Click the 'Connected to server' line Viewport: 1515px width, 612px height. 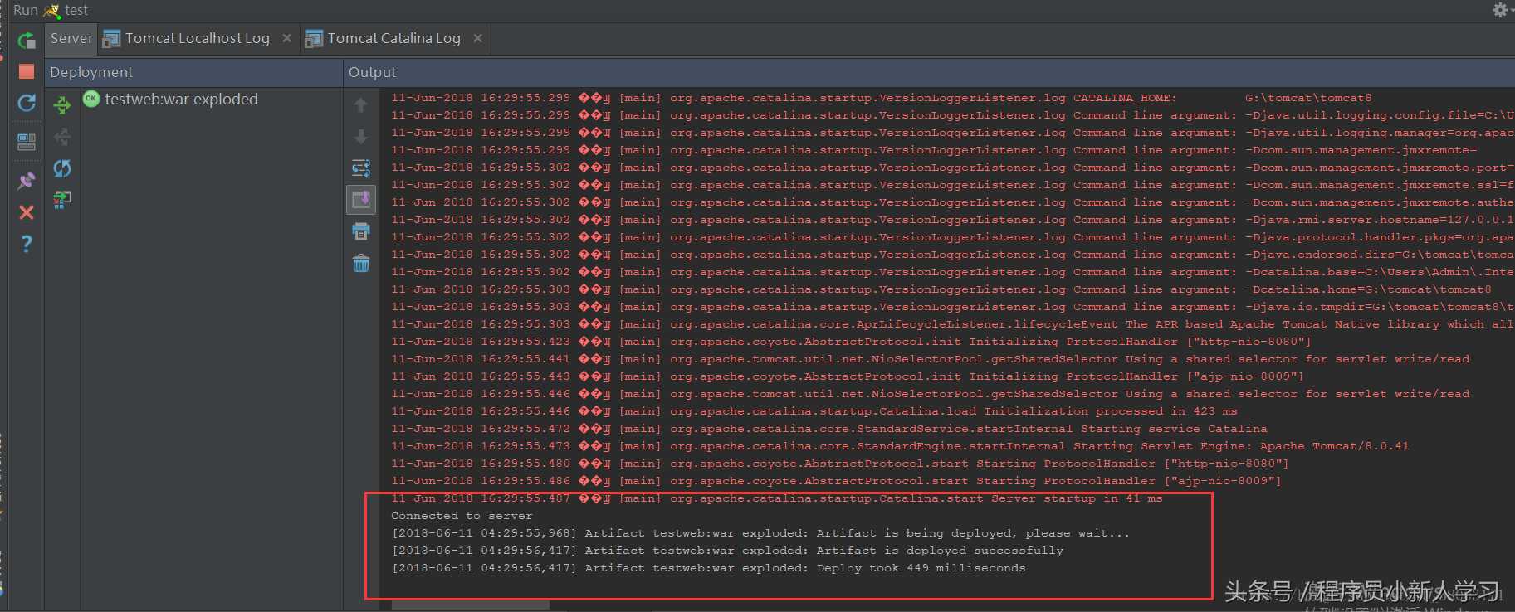pos(462,516)
